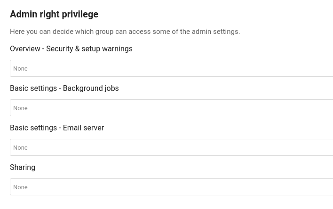Click "None" placeholder under Background jobs
333x209 pixels.
pos(20,108)
